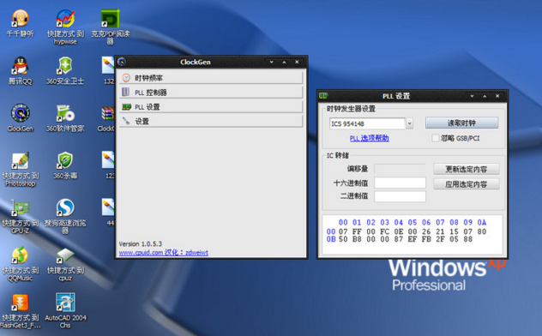Click the PLL 设置 title bar chip icon
The height and width of the screenshot is (336, 542).
tap(323, 95)
